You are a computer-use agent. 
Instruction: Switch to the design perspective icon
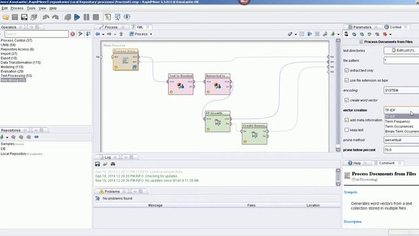point(107,17)
